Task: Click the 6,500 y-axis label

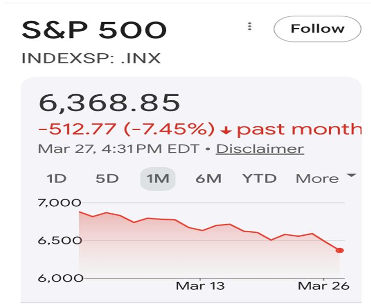Action: [x=56, y=240]
